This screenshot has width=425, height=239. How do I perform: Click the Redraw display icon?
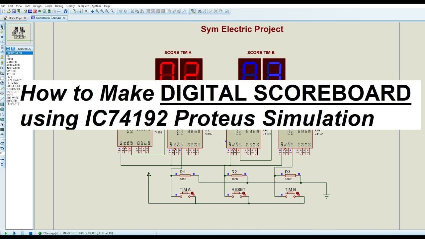74,11
